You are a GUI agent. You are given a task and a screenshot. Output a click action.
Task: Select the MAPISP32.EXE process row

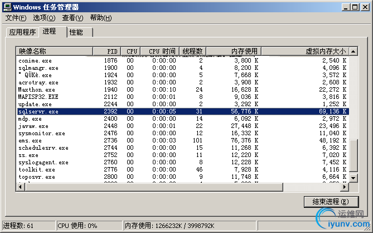pyautogui.click(x=183, y=97)
